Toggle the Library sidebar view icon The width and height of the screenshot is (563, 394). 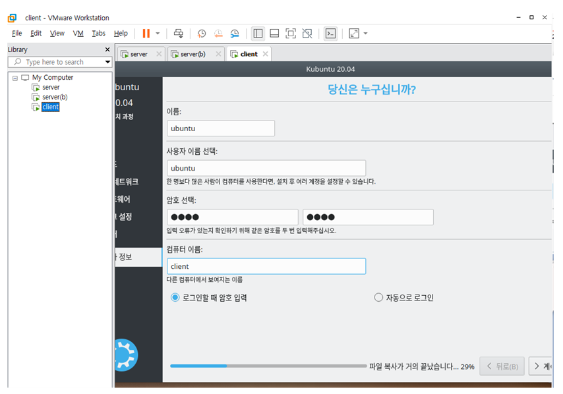point(258,34)
